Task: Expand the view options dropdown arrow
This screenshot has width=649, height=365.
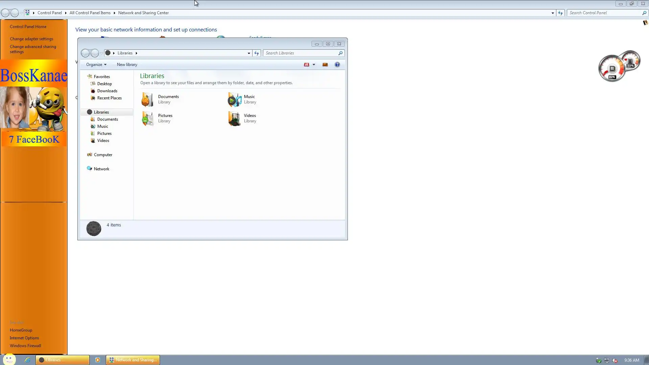Action: click(x=314, y=65)
